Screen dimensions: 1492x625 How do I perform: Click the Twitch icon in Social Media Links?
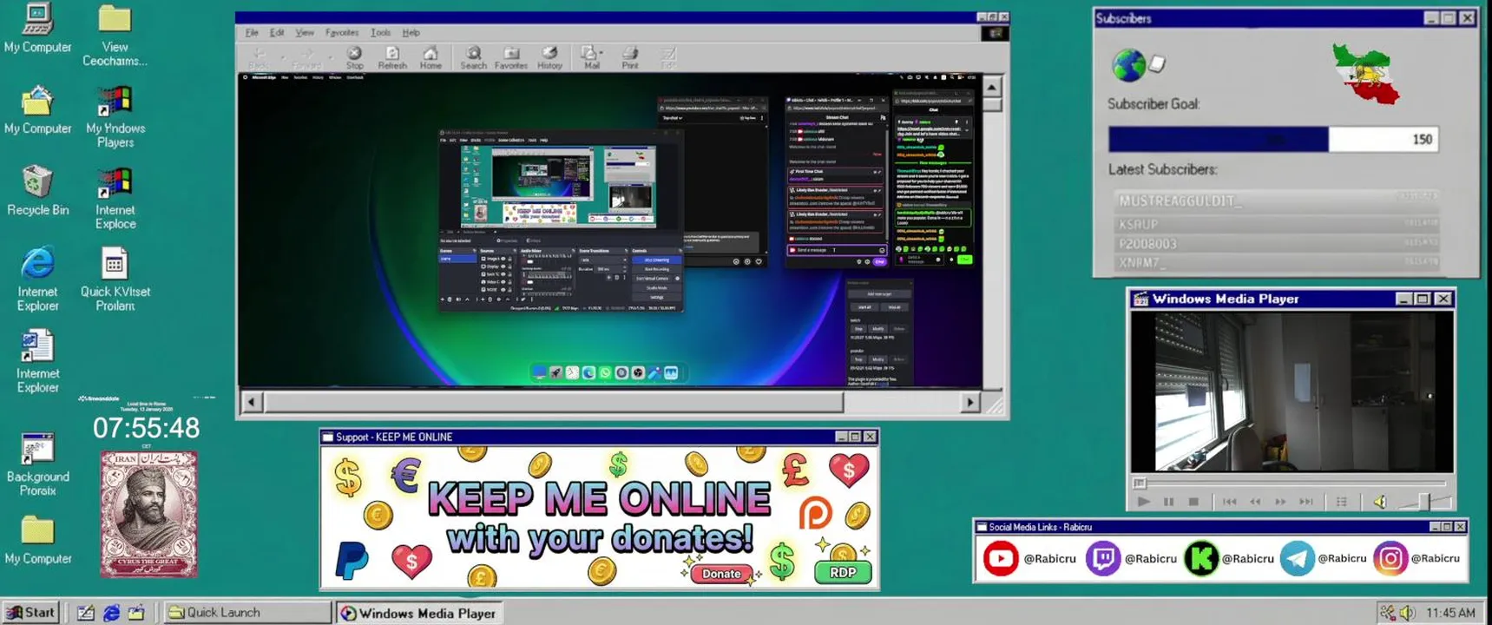(x=1103, y=558)
